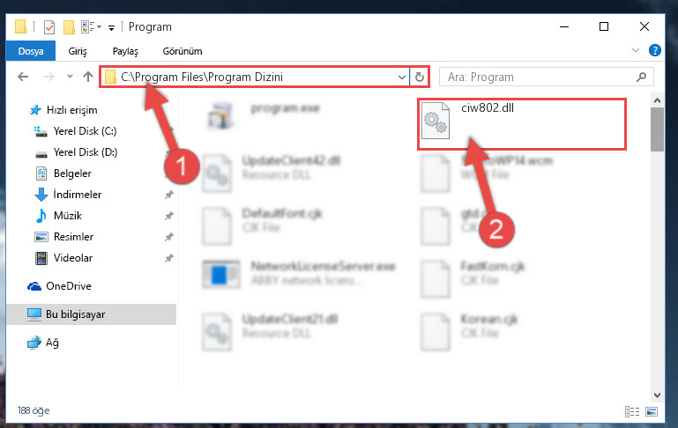Click the New Folder icon in quick access toolbar
Image resolution: width=678 pixels, height=428 pixels.
69,27
